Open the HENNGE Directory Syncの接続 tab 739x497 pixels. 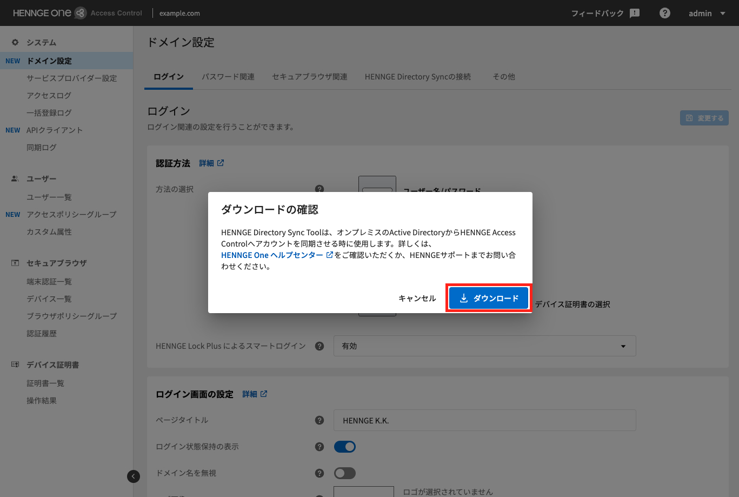(x=418, y=77)
